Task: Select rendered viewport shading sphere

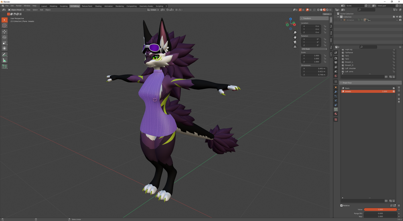Action: click(327, 10)
